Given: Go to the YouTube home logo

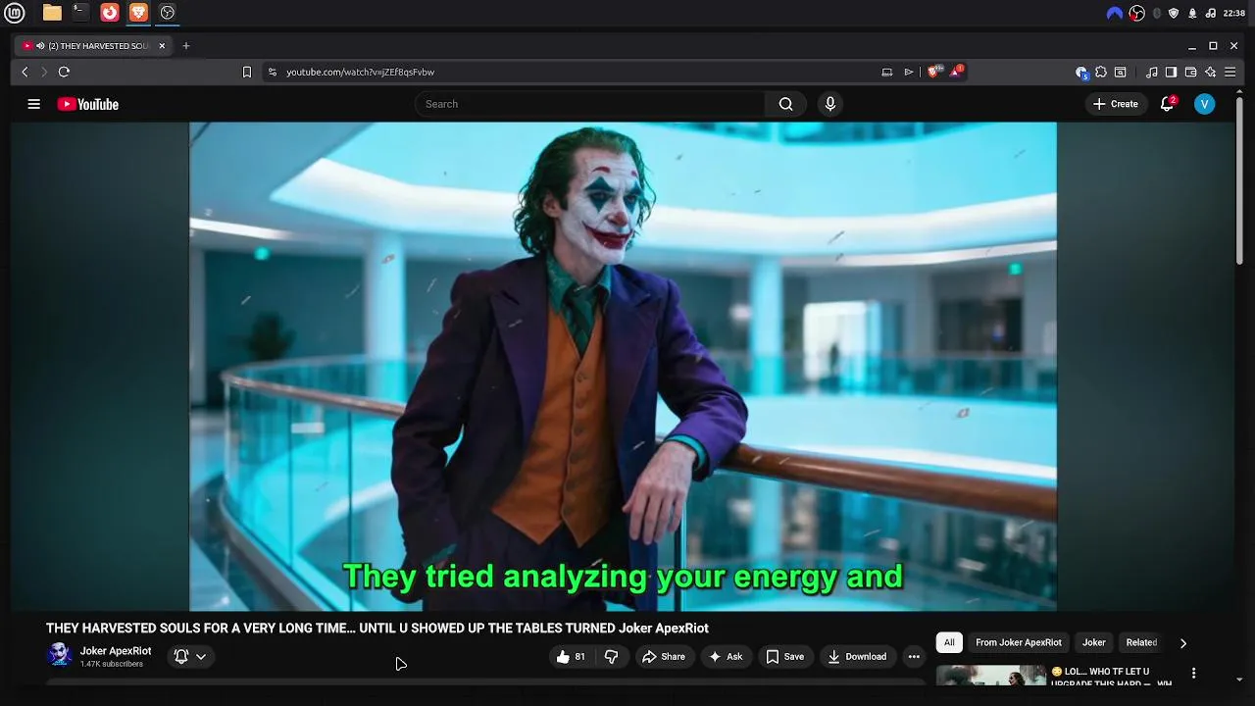Looking at the screenshot, I should click(x=87, y=104).
